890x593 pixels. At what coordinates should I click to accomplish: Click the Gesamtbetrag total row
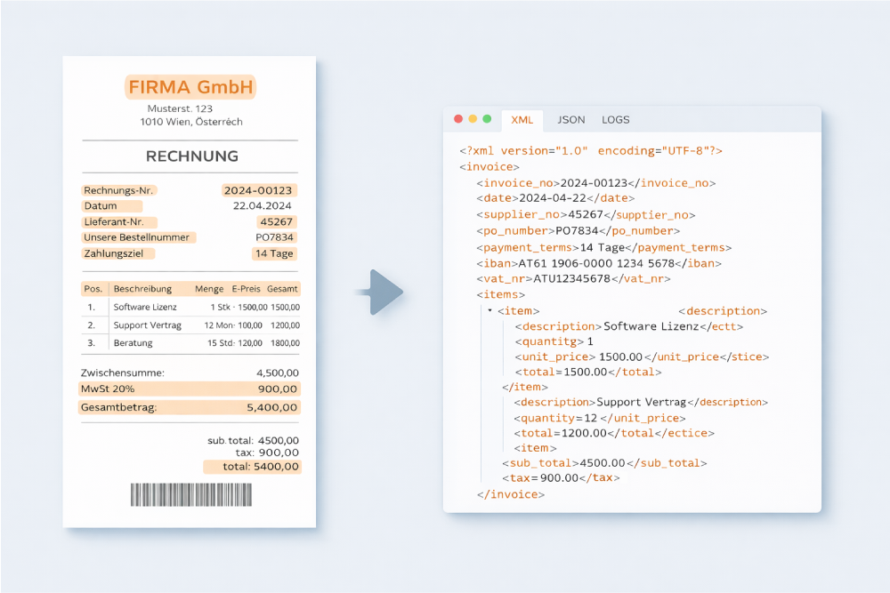click(190, 407)
